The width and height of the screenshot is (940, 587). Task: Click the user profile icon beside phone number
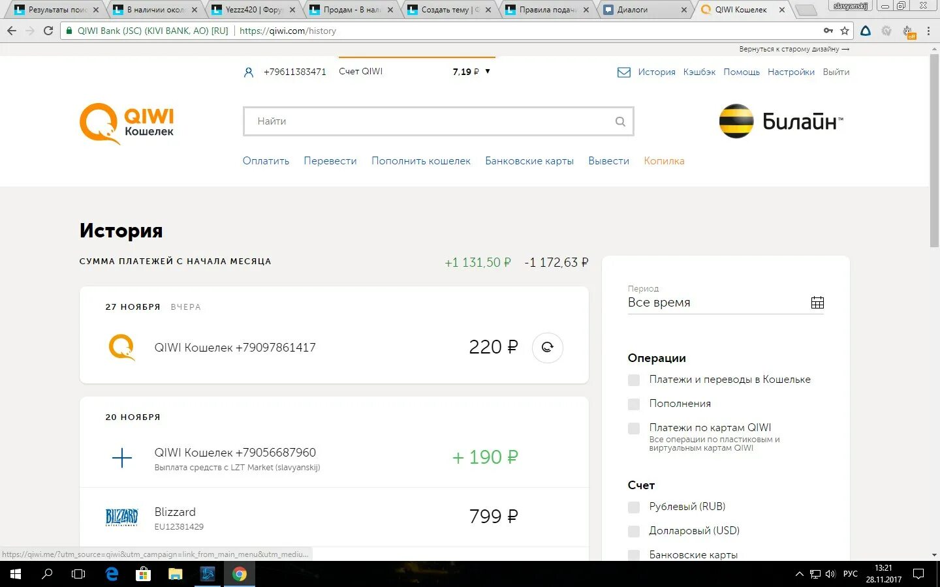pyautogui.click(x=249, y=72)
